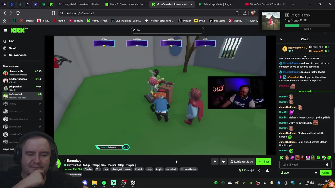
Task: Switch to Humi91 Stream browser tab
Action: [125, 4]
